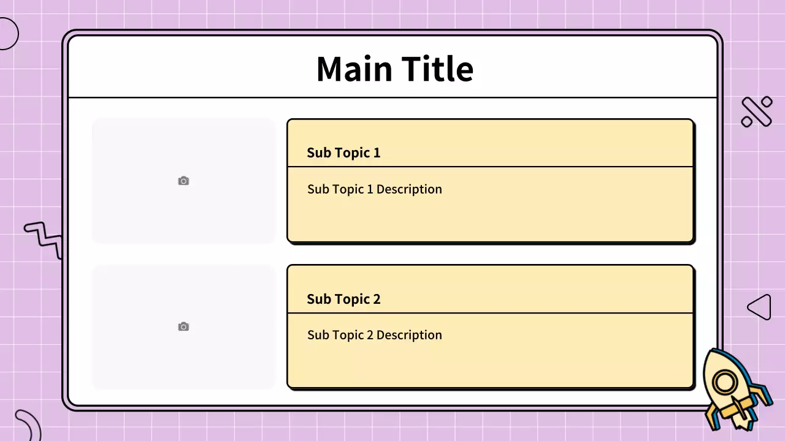Screen dimensions: 785x441
Task: Click the divider line below "Sub Topic 2"
Action: pyautogui.click(x=491, y=313)
